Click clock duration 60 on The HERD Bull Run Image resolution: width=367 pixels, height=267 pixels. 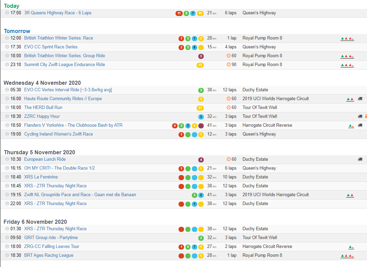(x=232, y=107)
